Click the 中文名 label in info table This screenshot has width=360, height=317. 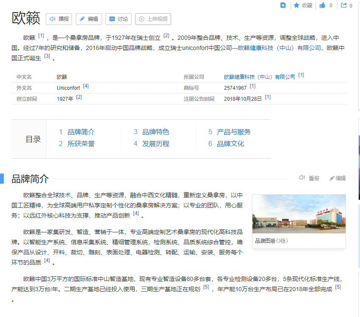(24, 77)
